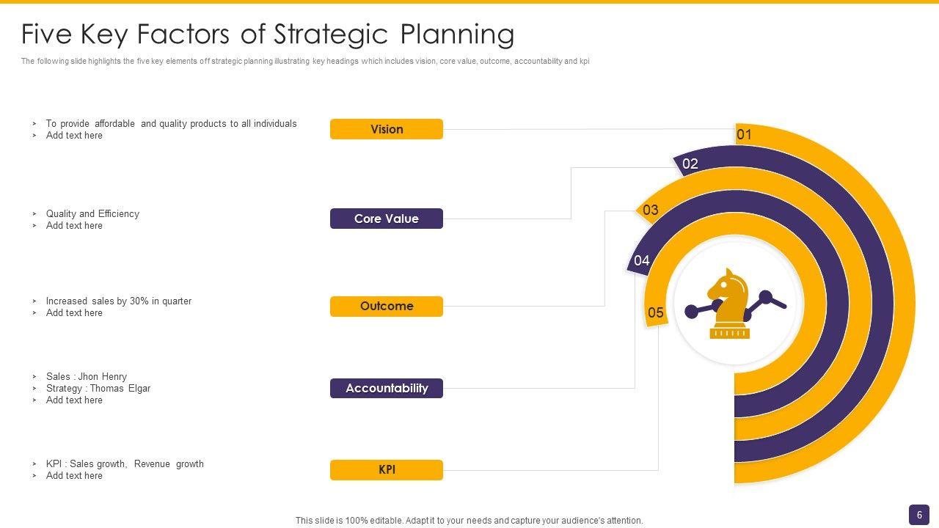Select the 03 arc number

[x=651, y=210]
